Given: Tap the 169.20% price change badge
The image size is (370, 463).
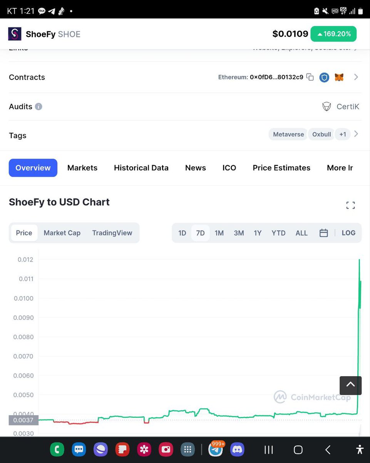Looking at the screenshot, I should 333,34.
